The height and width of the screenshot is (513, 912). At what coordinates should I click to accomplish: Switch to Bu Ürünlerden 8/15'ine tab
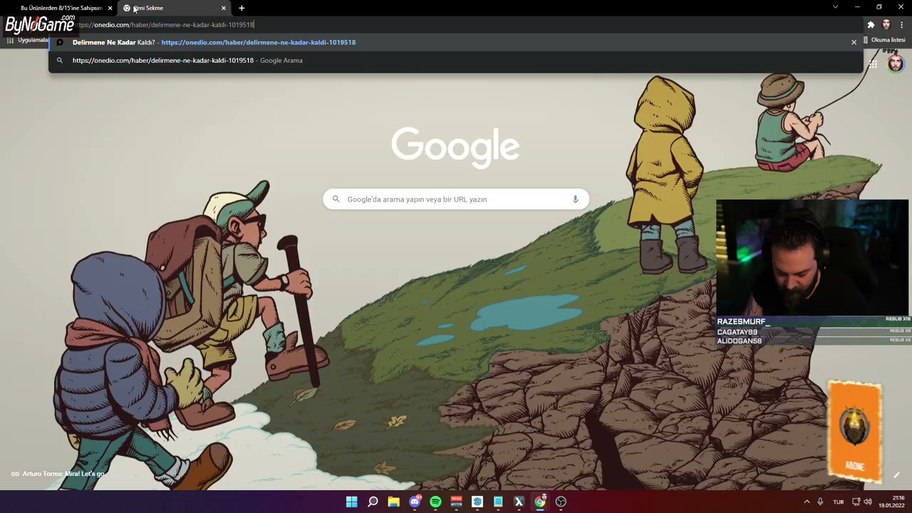(x=60, y=8)
